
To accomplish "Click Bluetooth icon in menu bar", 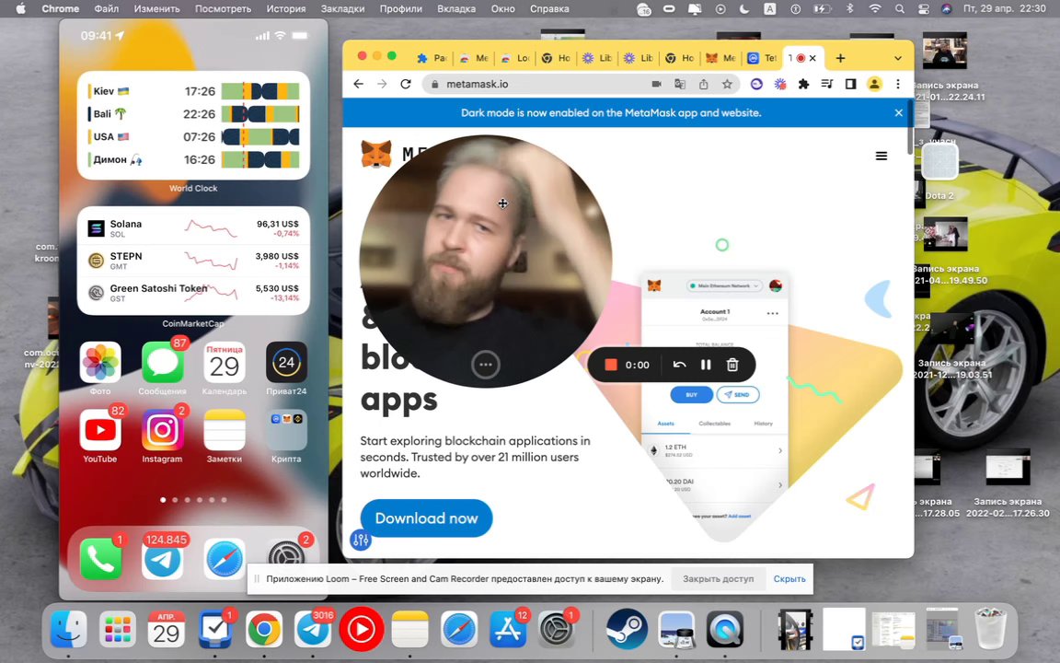I will tap(850, 9).
